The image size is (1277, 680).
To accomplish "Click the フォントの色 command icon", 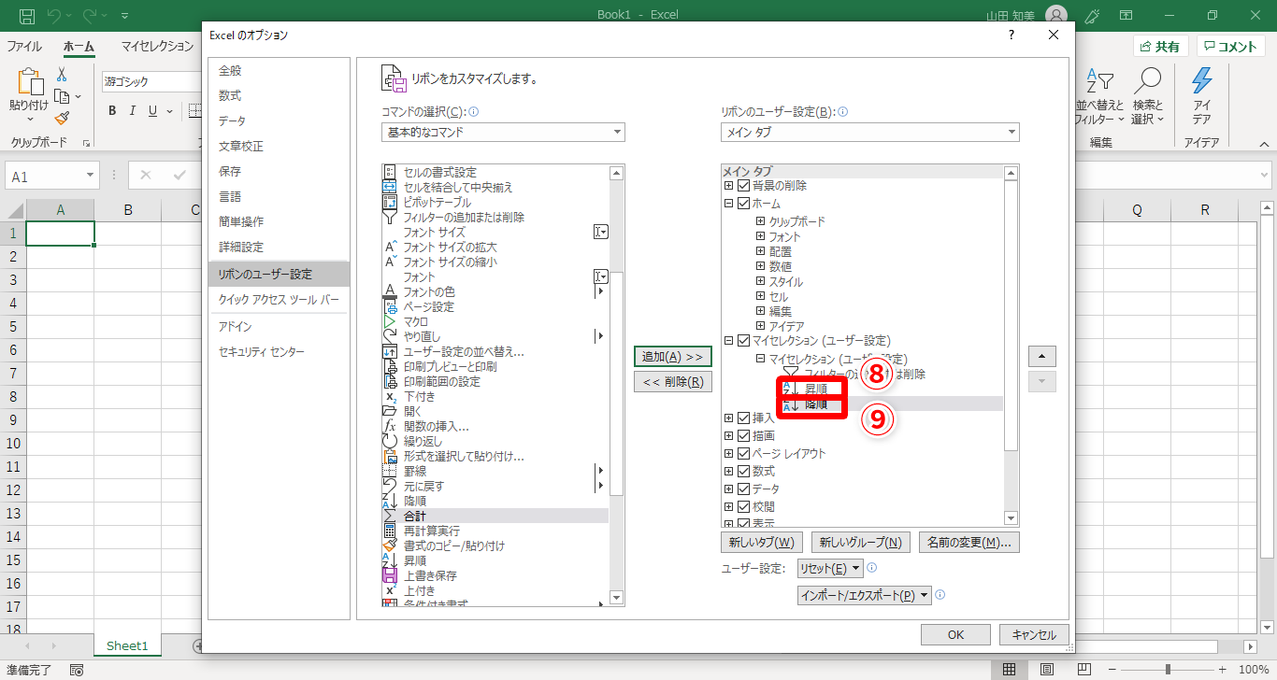I will pos(391,291).
